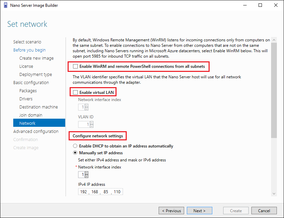
Task: Open Basic configuration section
Action: tap(31, 83)
